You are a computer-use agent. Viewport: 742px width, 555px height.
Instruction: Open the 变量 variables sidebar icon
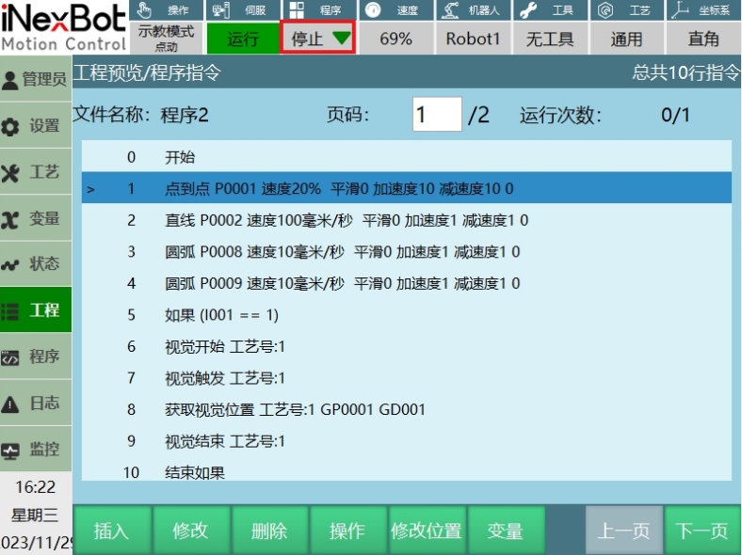10,218
